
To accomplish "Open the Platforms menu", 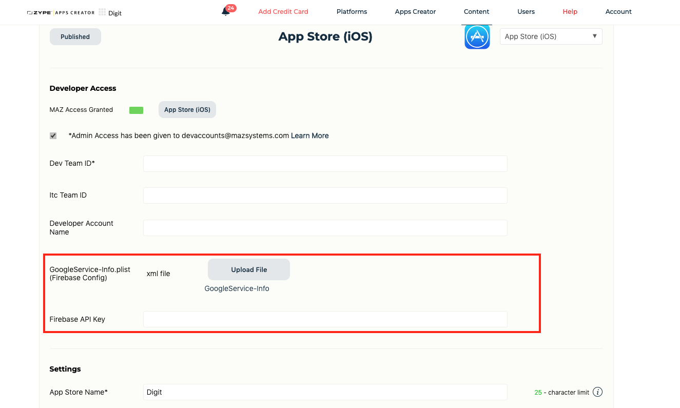I will (x=352, y=12).
